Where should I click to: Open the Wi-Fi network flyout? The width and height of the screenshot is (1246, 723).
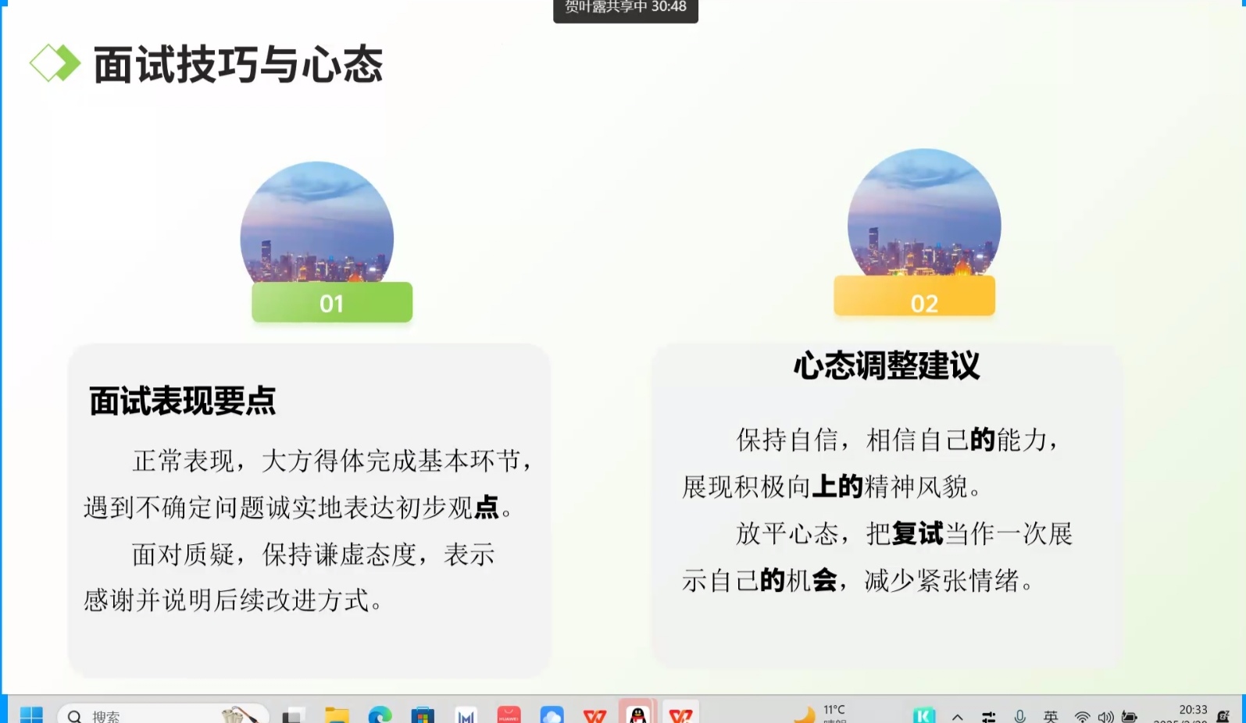(x=1082, y=716)
